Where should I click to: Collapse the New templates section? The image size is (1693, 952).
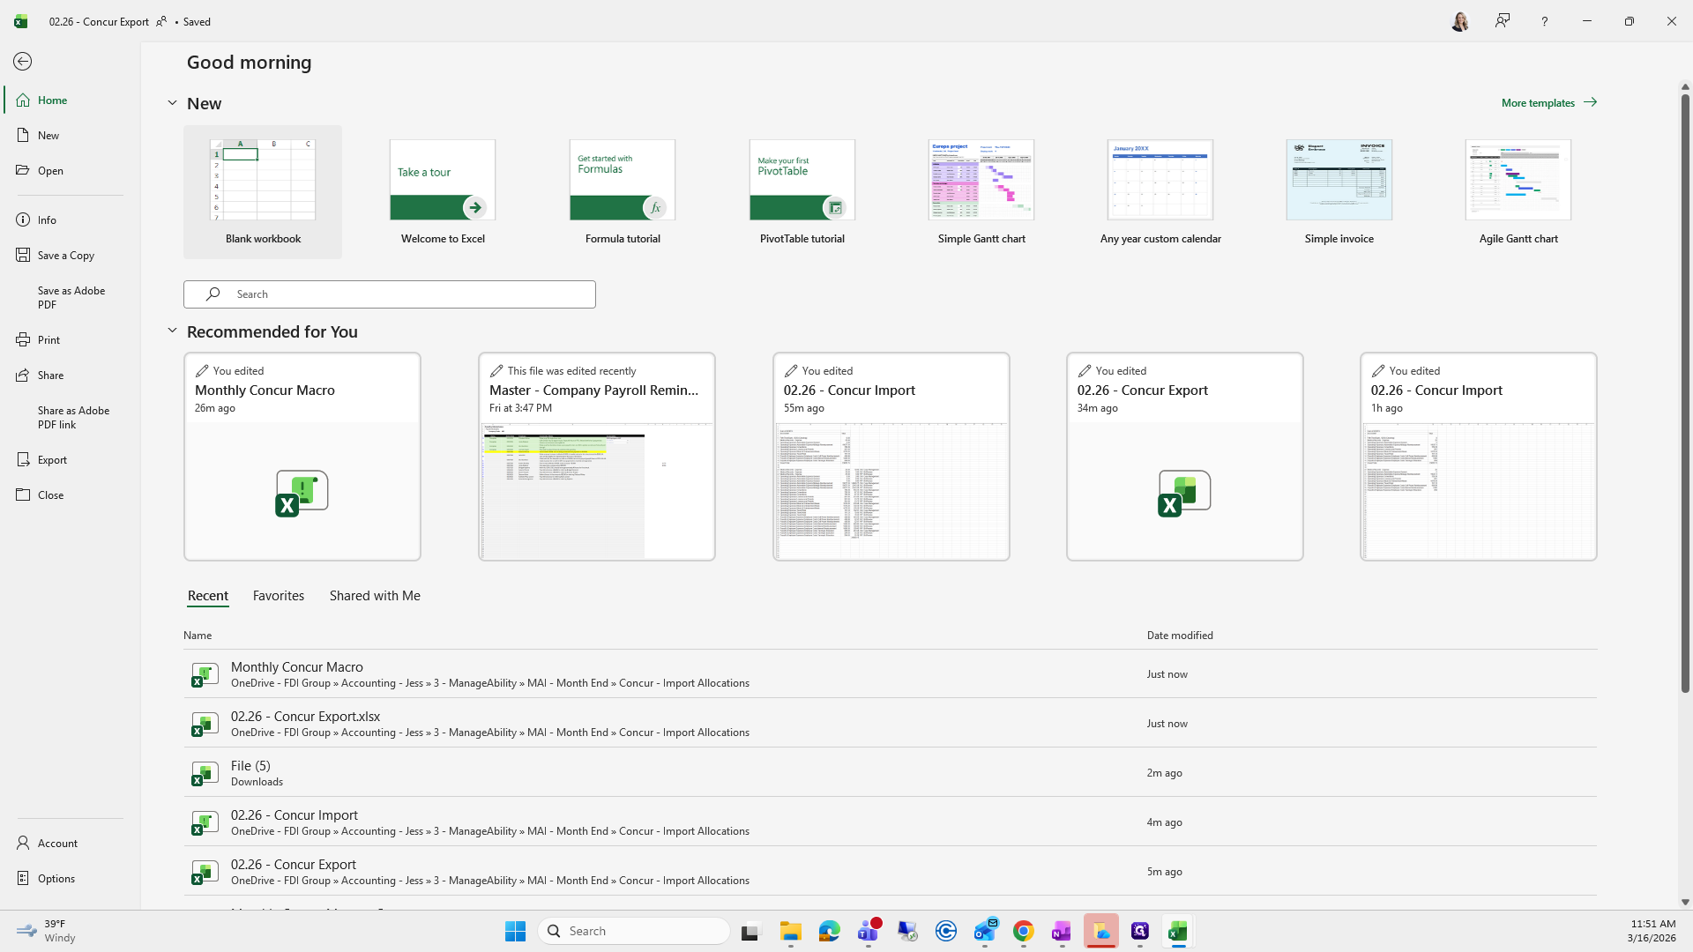(173, 103)
